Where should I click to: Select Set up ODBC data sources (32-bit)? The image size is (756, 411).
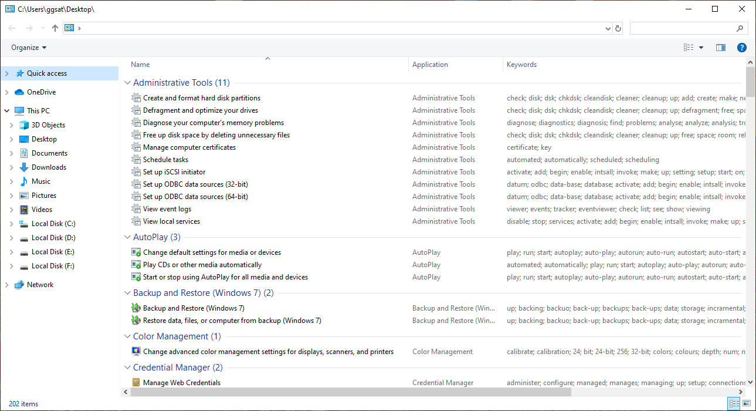(x=195, y=184)
